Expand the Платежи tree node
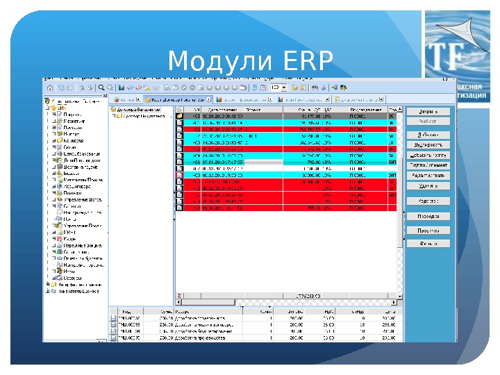Screen dimensions: 500x375 point(53,193)
